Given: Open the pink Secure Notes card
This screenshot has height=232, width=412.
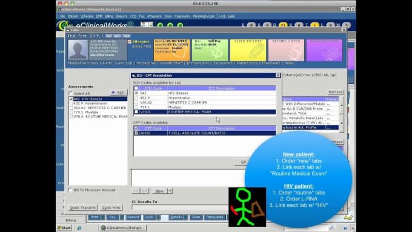Looking at the screenshot, I should (x=286, y=50).
